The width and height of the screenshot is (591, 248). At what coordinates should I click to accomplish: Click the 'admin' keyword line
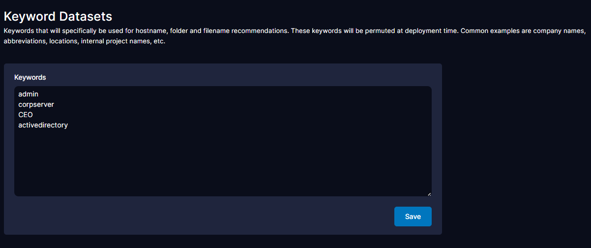coord(28,93)
